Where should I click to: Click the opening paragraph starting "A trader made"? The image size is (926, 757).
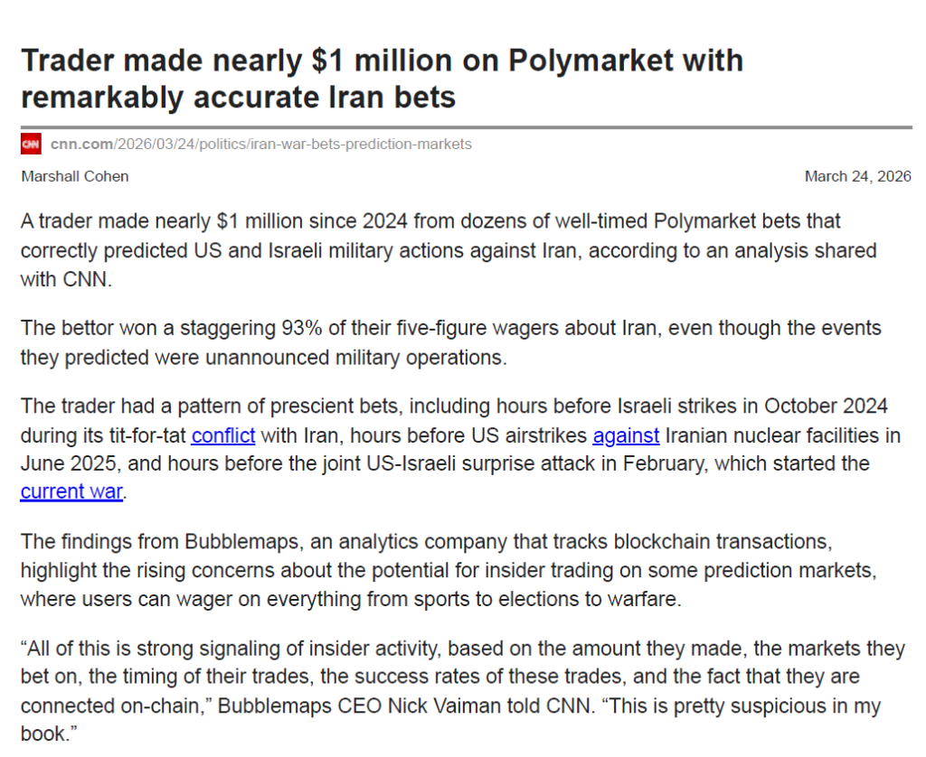pos(448,250)
